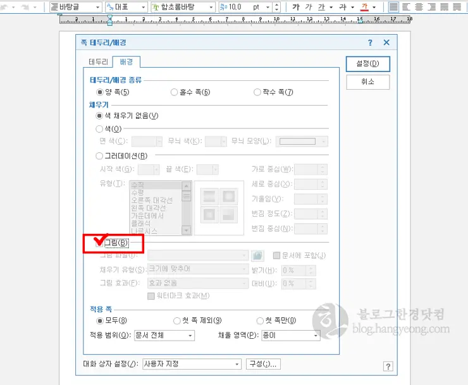Select 오른쪽 대각선 in gradient type list
The width and height of the screenshot is (468, 385).
(152, 200)
